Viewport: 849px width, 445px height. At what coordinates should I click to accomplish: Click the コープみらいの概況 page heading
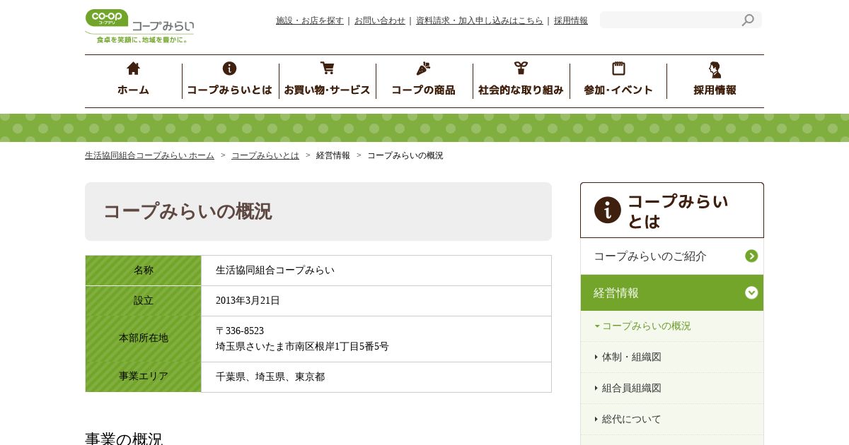(187, 211)
